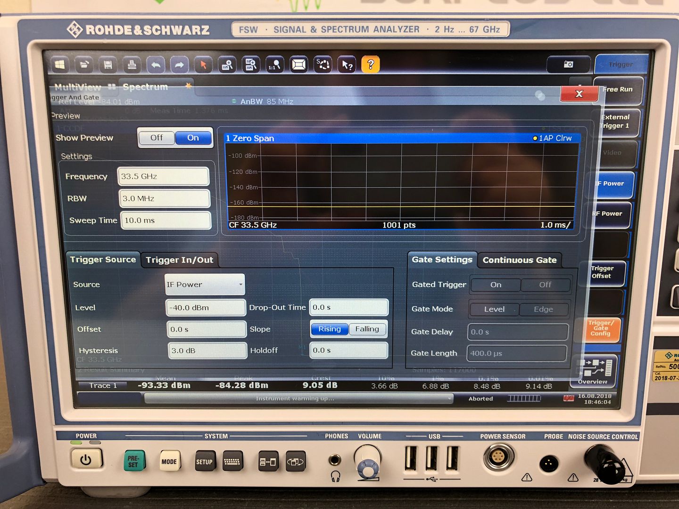The image size is (679, 509).
Task: Click the preview window title '1 Zero Span'
Action: [250, 138]
